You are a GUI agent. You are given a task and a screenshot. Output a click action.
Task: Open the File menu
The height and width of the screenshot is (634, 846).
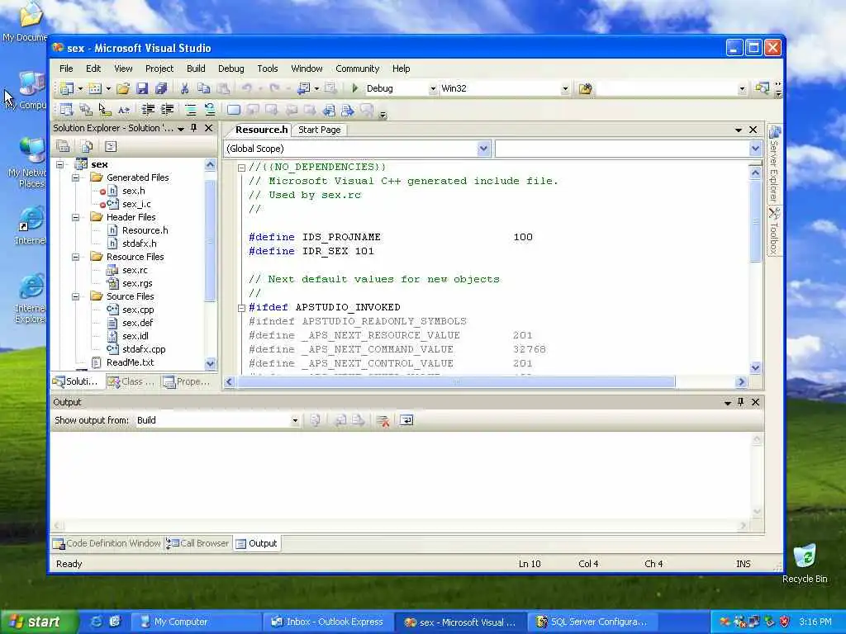tap(66, 69)
